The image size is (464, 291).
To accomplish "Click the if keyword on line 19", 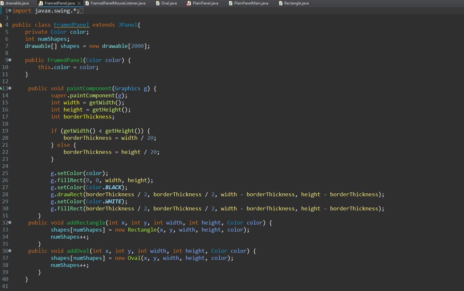I will (54, 131).
